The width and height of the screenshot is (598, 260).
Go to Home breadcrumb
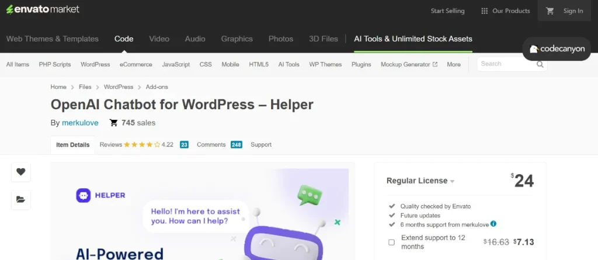pos(58,87)
